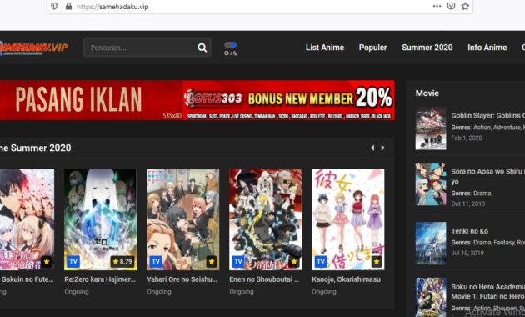525x317 pixels.
Task: Open the Populer menu item
Action: (x=372, y=48)
